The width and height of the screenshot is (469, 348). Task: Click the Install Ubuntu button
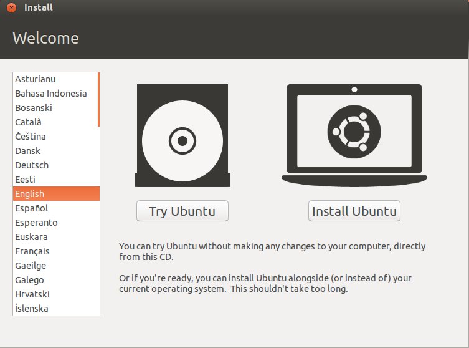click(x=354, y=211)
